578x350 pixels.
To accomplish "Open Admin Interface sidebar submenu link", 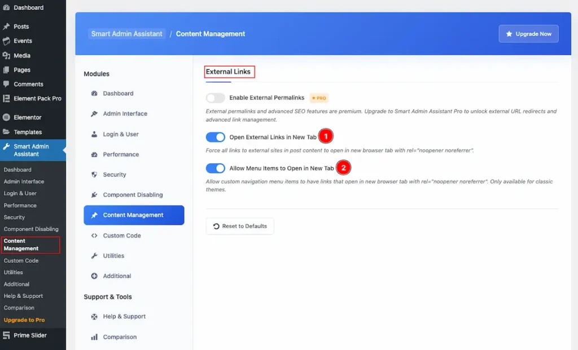I will pos(24,181).
